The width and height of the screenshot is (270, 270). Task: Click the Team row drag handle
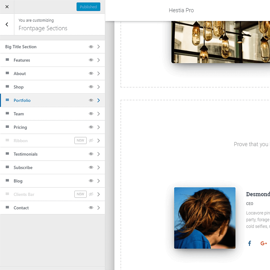pyautogui.click(x=7, y=113)
